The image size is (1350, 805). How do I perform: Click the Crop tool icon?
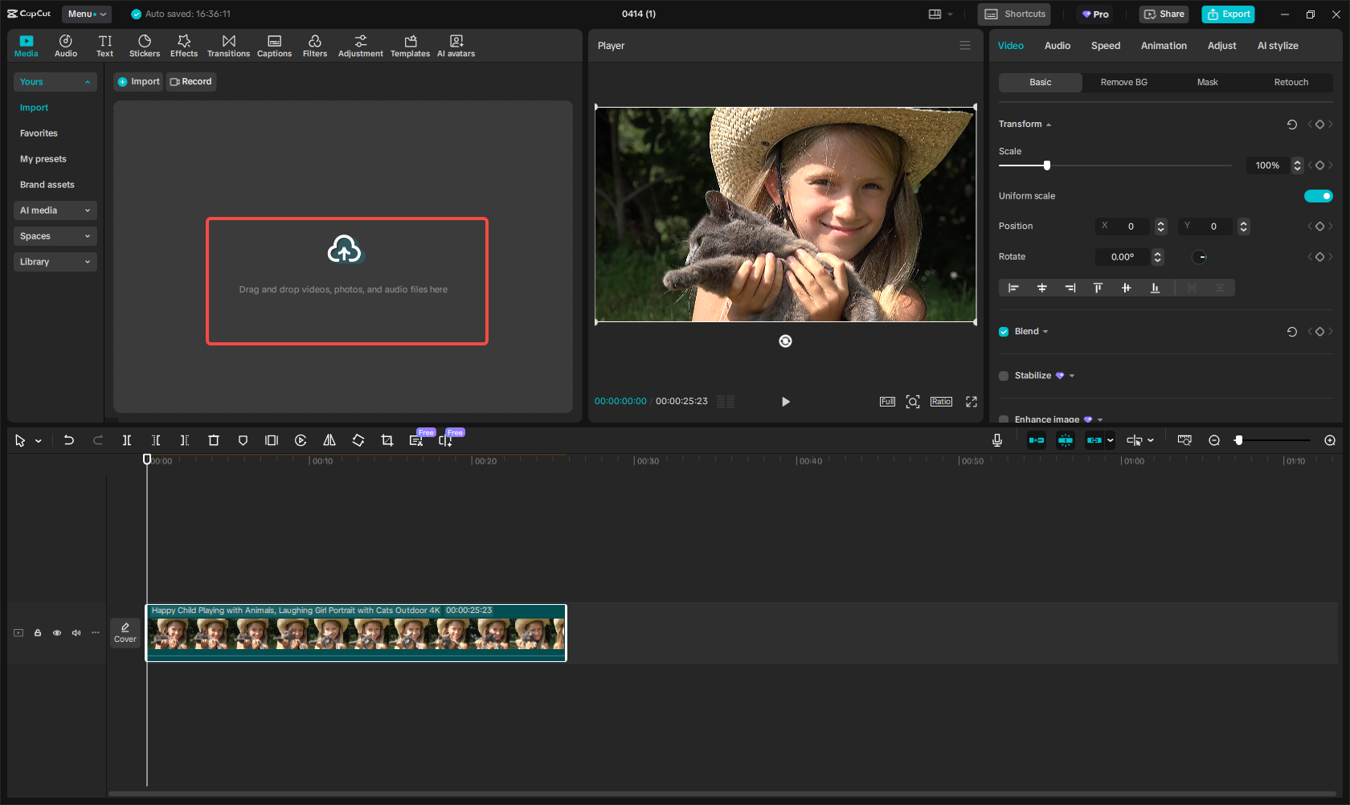[387, 440]
